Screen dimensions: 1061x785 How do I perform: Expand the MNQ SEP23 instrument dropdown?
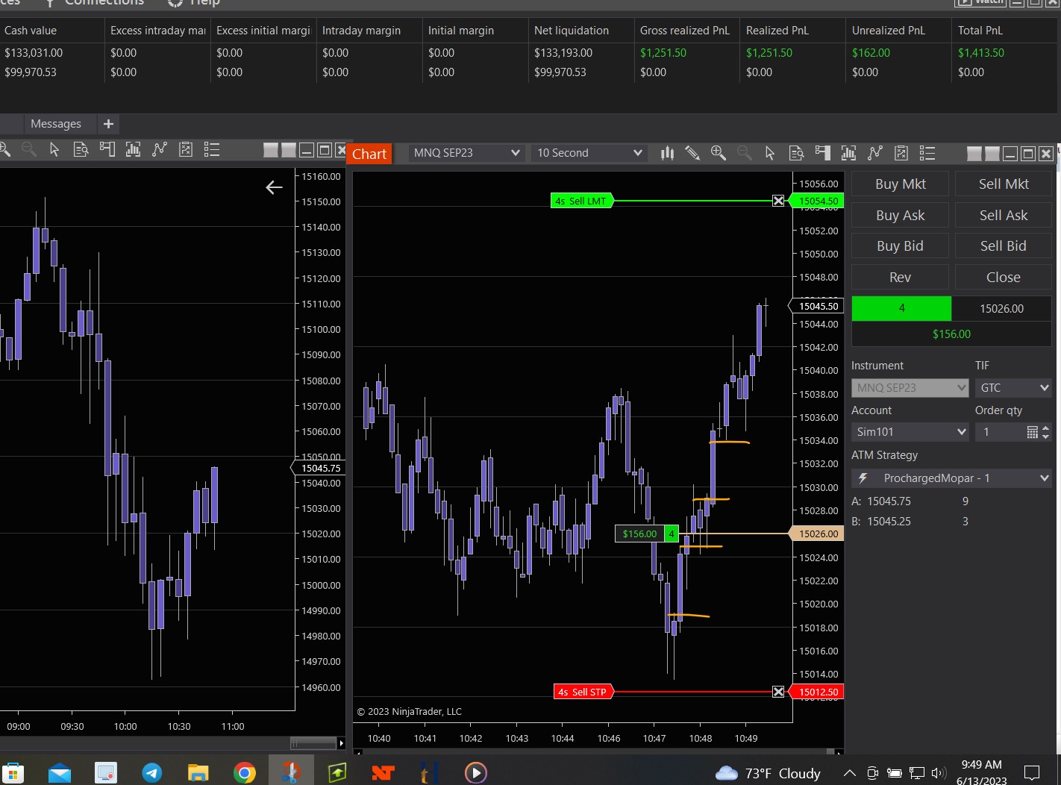[x=466, y=153]
